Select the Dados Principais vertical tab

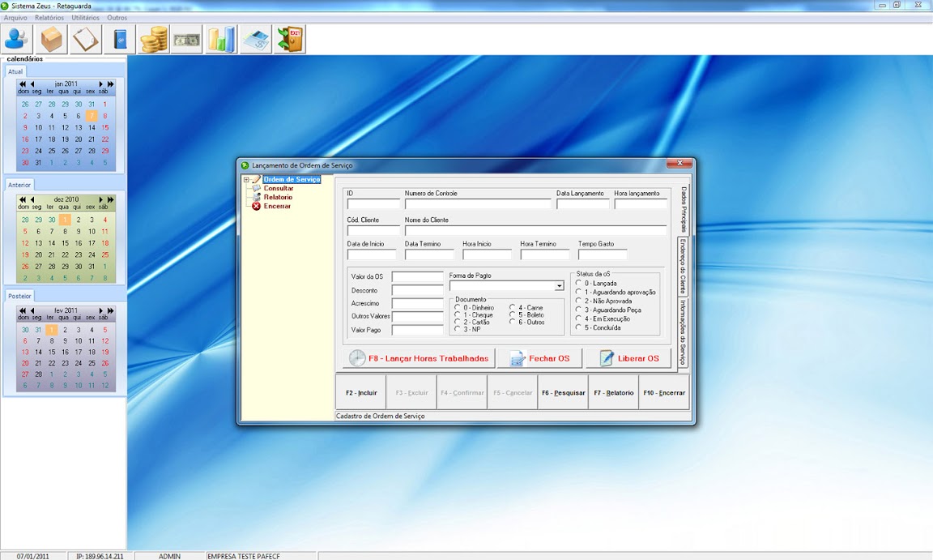683,209
